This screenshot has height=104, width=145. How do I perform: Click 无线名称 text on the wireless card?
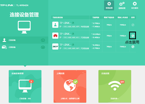[x=114, y=99]
